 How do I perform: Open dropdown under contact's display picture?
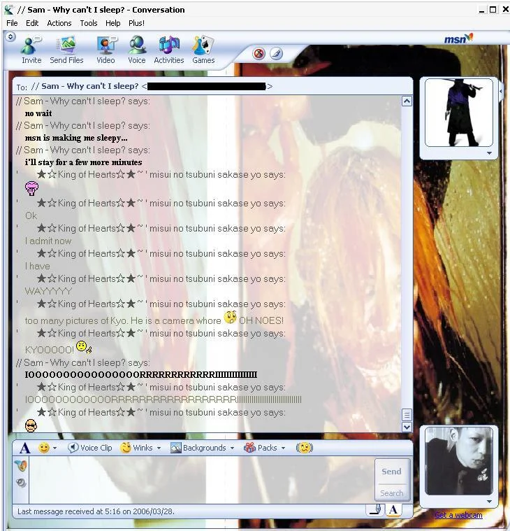pyautogui.click(x=489, y=153)
